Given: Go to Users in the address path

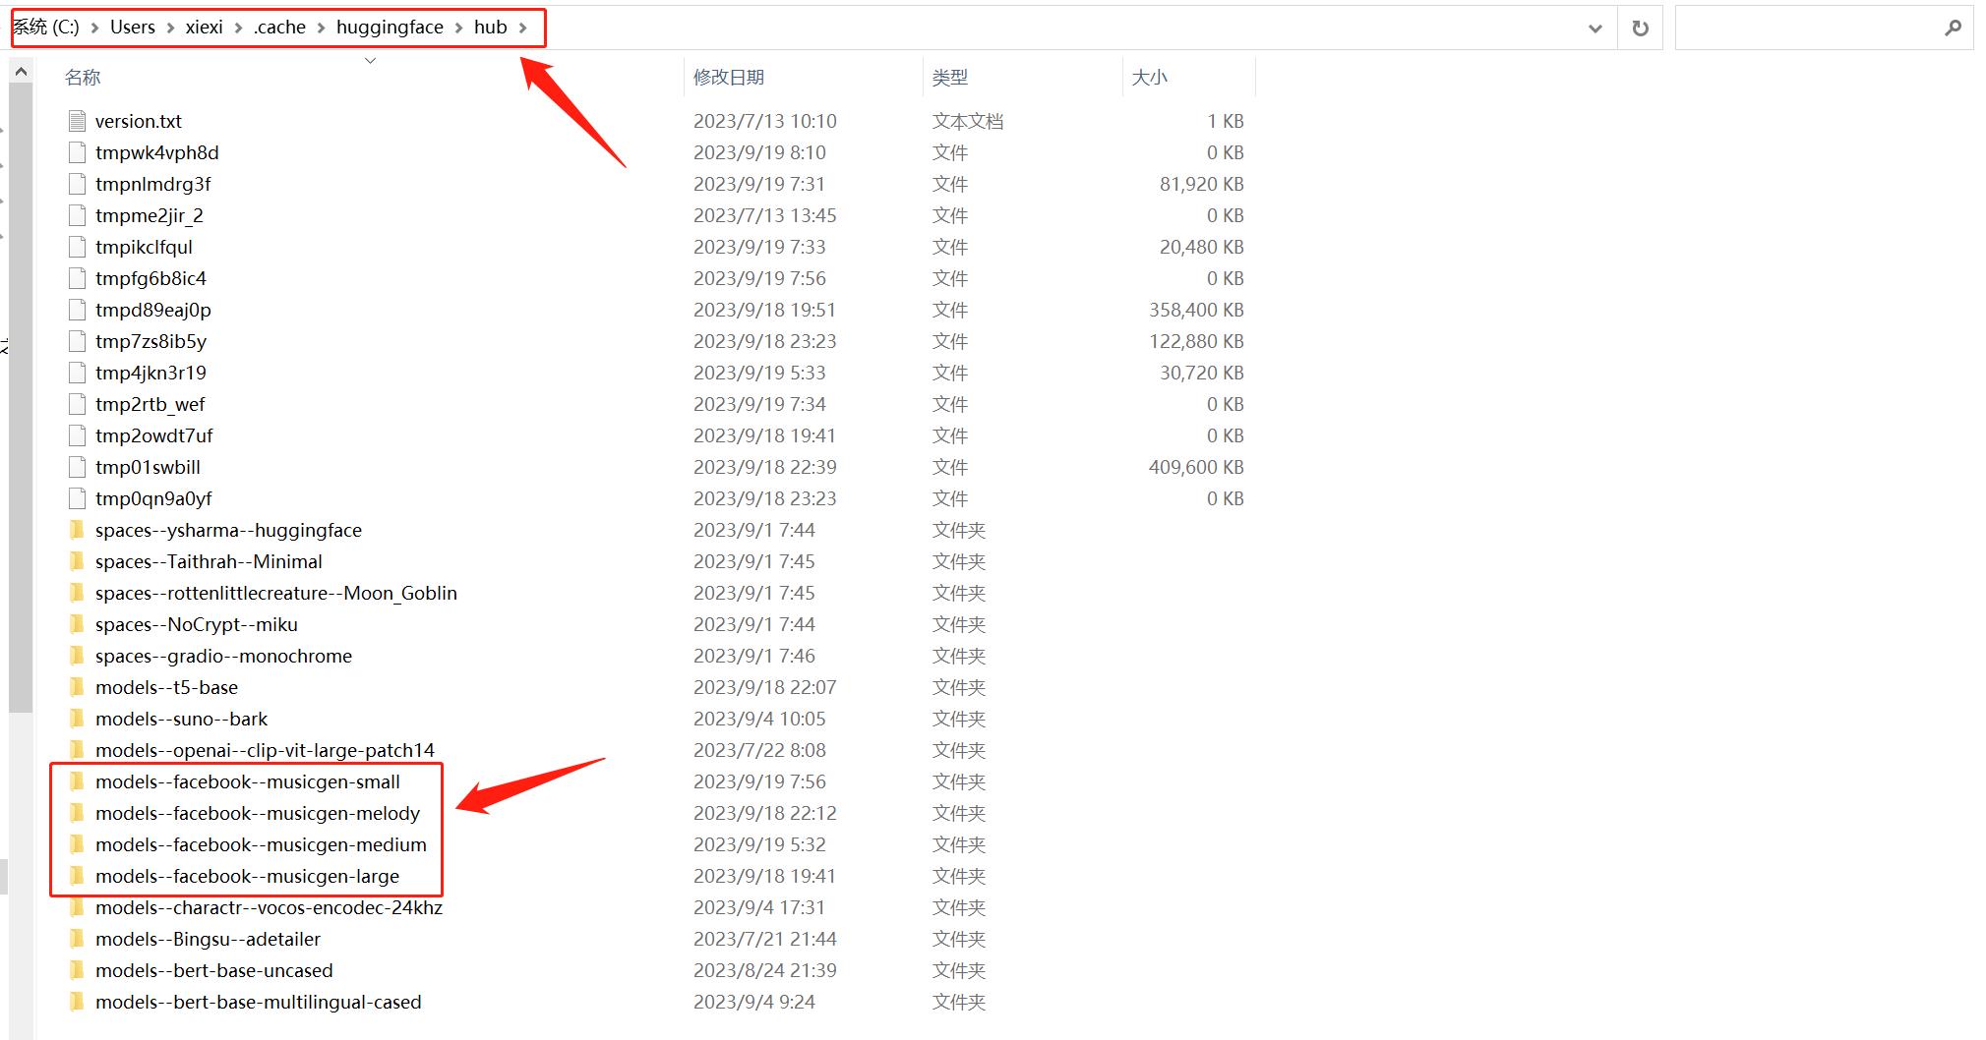Looking at the screenshot, I should 133,28.
